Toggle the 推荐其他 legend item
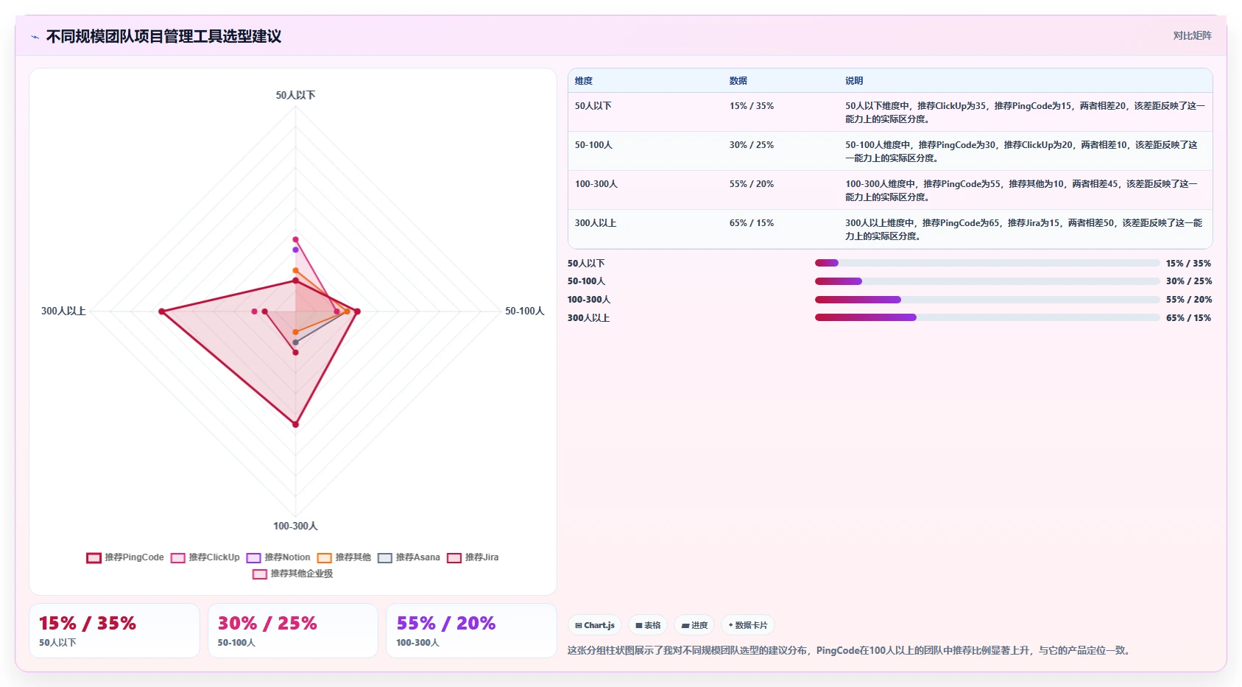This screenshot has height=687, width=1242. pyautogui.click(x=345, y=557)
